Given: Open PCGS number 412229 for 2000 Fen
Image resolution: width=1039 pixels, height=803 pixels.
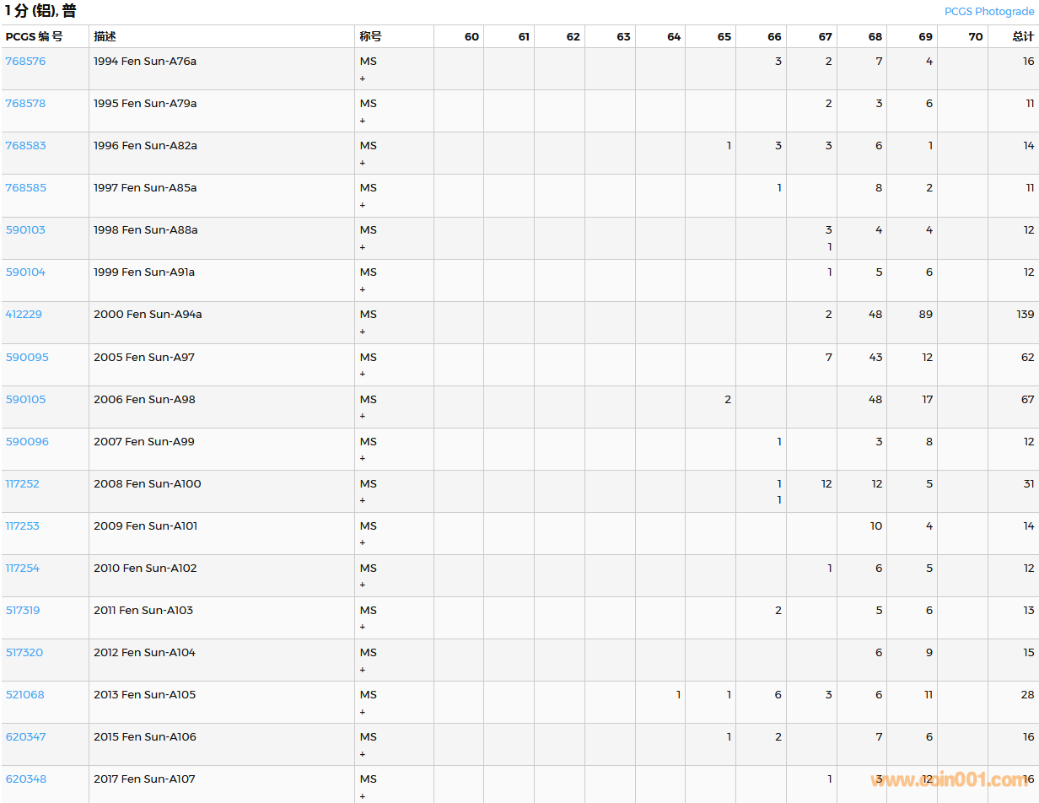Looking at the screenshot, I should coord(24,315).
